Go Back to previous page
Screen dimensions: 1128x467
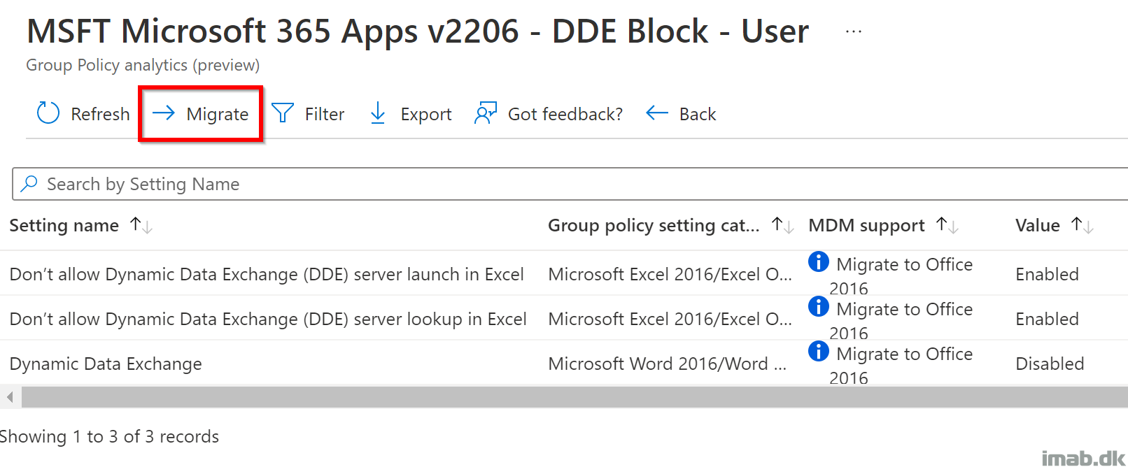tap(681, 114)
